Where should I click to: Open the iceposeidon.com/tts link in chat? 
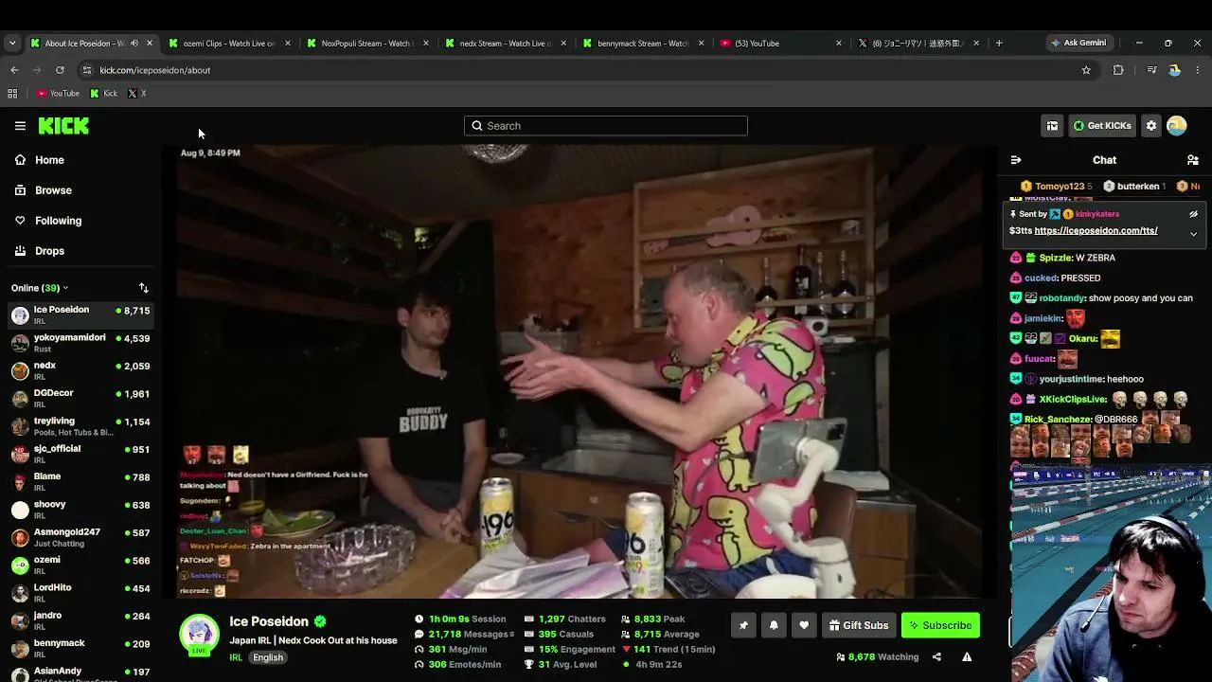coord(1096,231)
